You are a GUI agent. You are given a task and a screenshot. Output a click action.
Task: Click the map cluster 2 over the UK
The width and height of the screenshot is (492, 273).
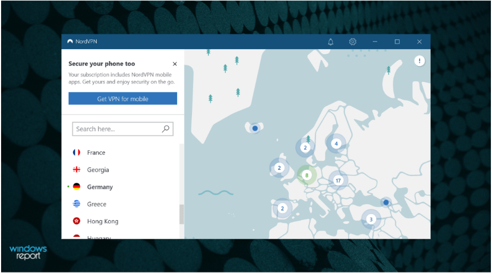pos(279,168)
